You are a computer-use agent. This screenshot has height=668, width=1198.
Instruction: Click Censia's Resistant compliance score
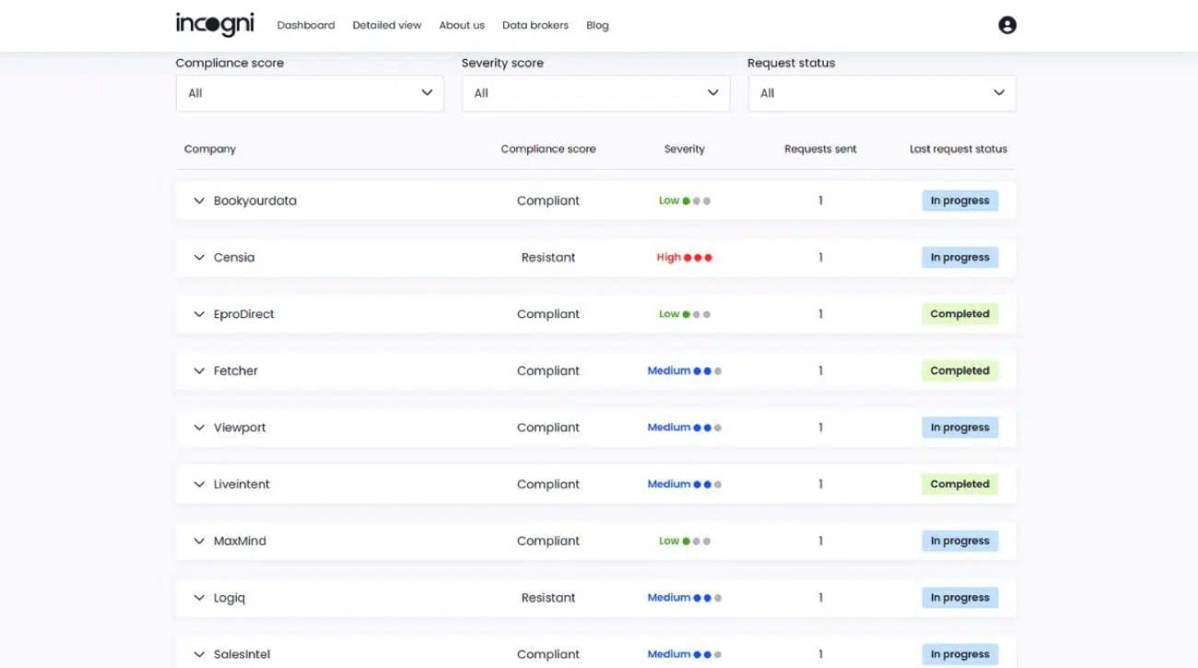tap(548, 258)
